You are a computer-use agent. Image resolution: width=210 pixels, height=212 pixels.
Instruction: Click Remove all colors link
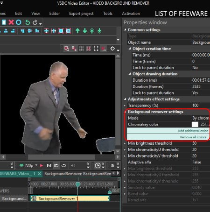click(193, 137)
